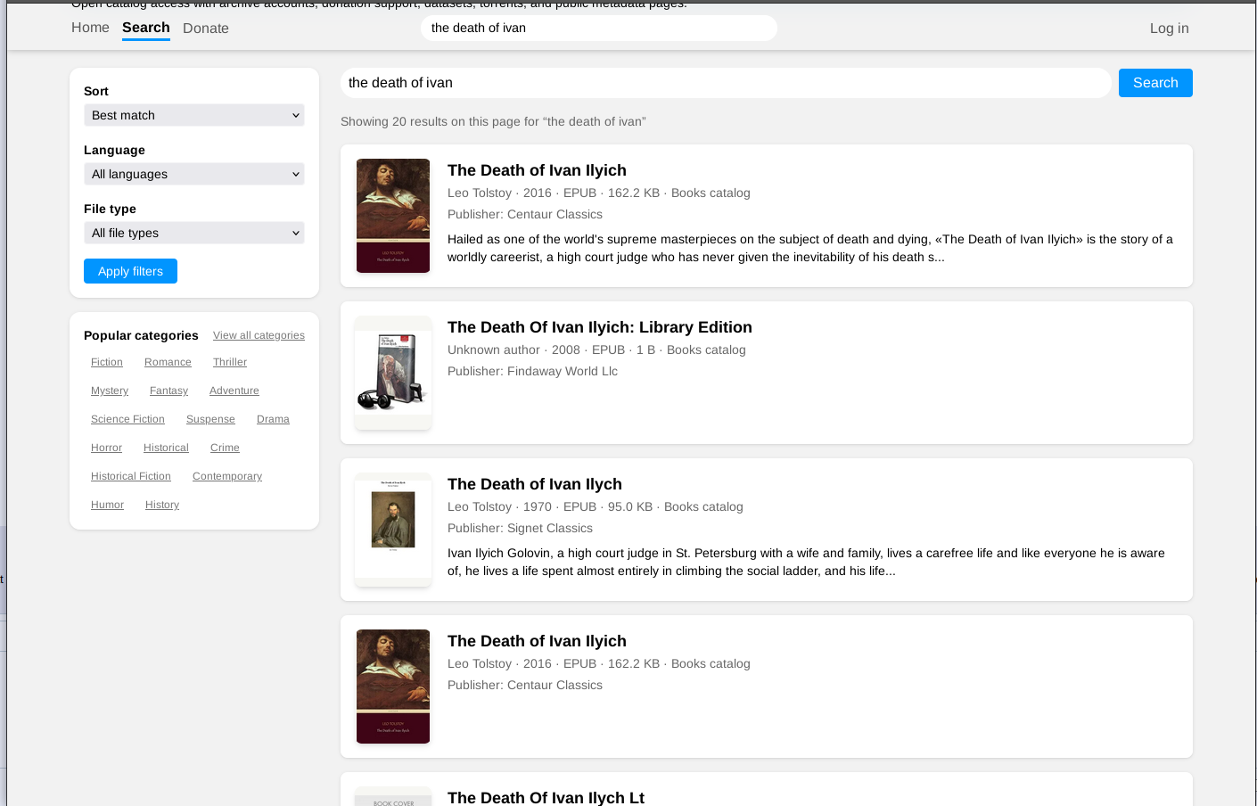Screen dimensions: 1257x806
Task: Click the Log in link
Action: 1169,29
